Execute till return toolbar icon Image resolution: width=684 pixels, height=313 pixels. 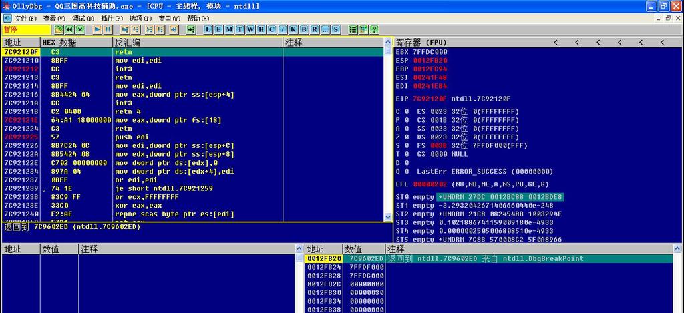pyautogui.click(x=173, y=29)
